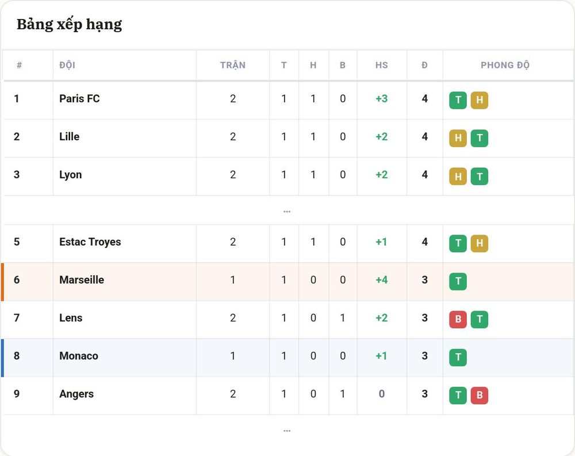The height and width of the screenshot is (456, 575).
Task: Click Angers' red B form badge
Action: click(x=480, y=396)
